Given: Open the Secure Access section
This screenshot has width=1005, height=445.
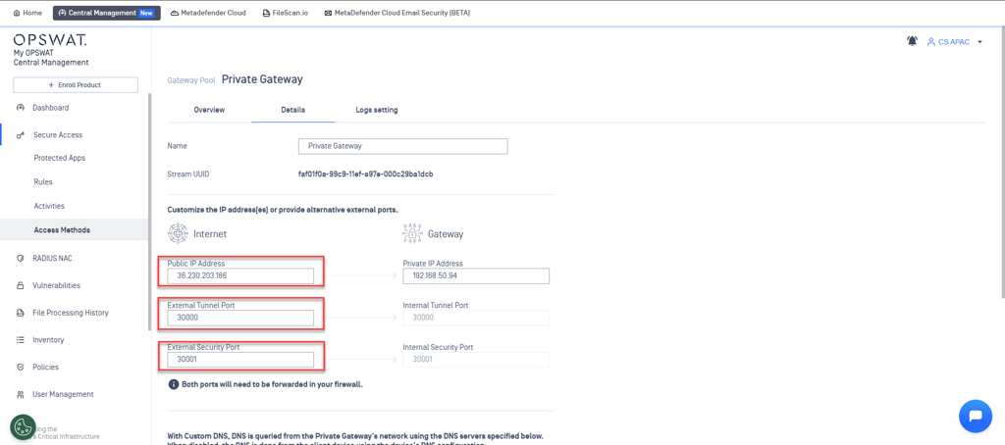Looking at the screenshot, I should click(58, 135).
